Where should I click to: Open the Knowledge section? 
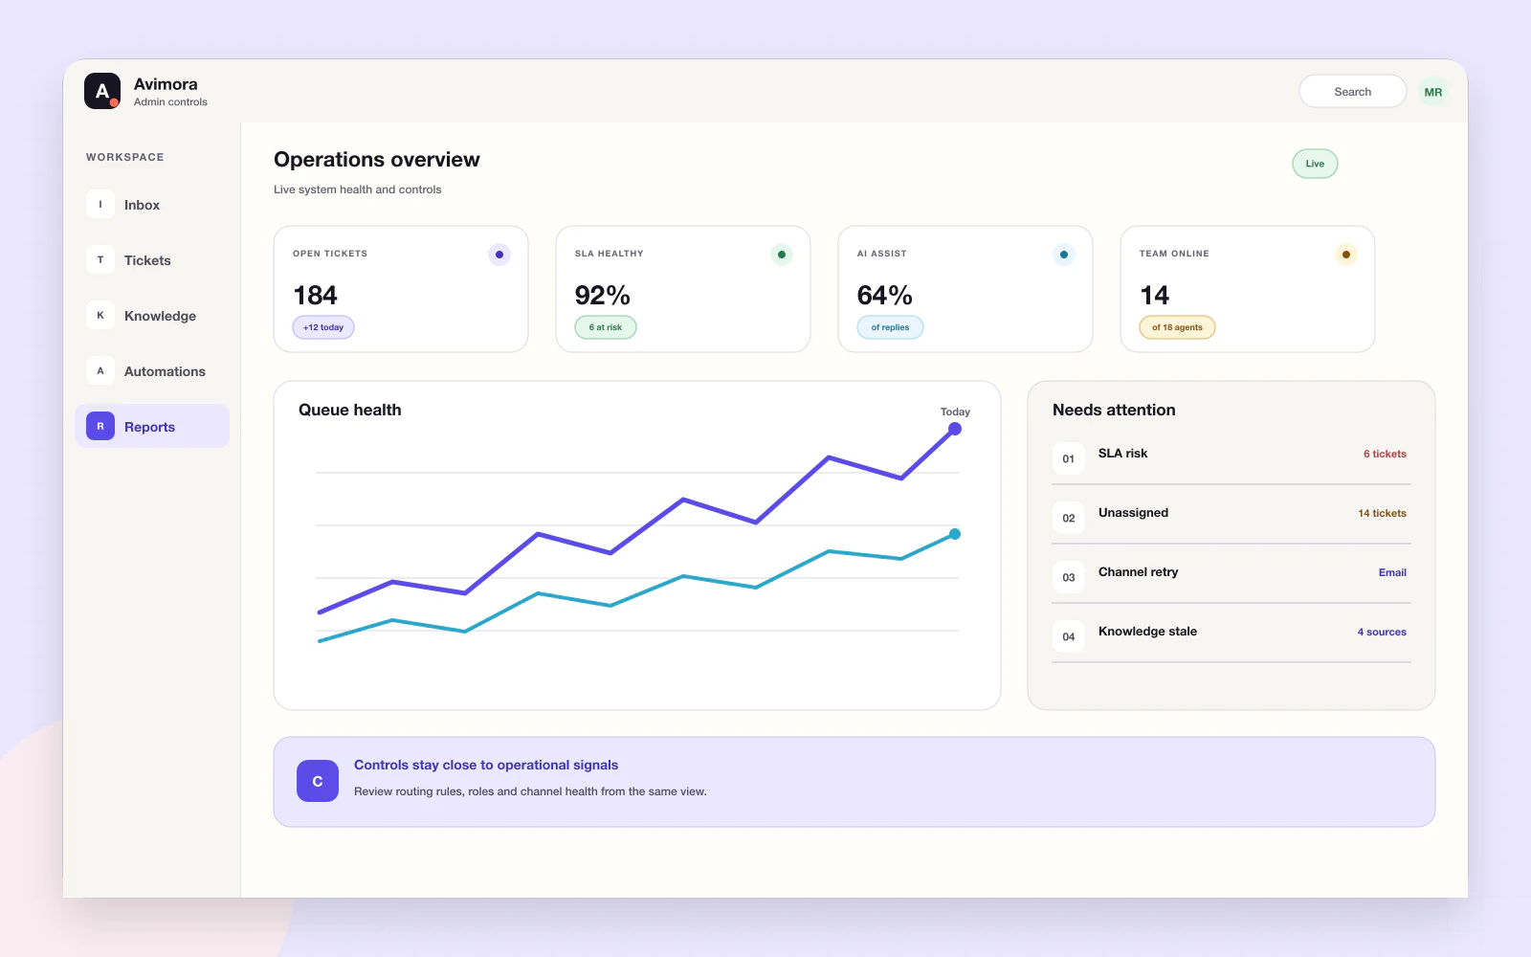click(152, 316)
